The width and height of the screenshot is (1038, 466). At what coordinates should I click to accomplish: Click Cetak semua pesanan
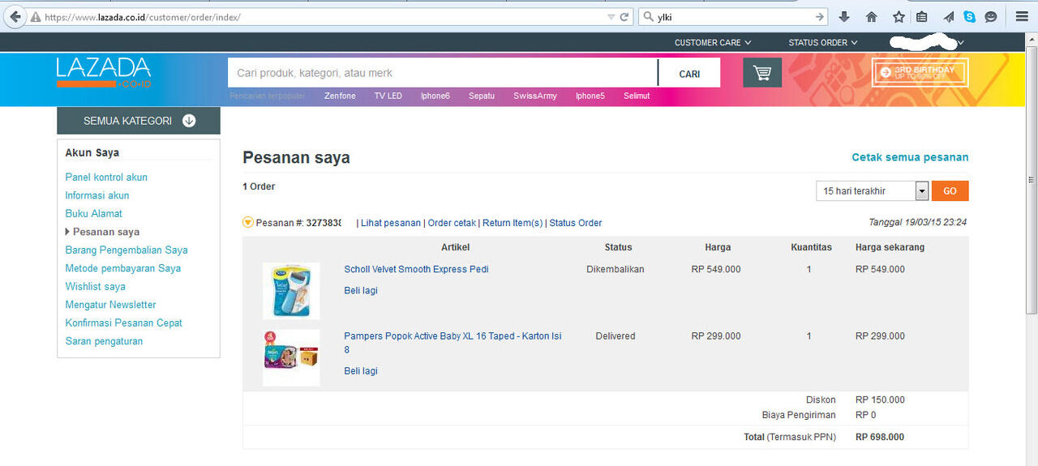(x=910, y=157)
